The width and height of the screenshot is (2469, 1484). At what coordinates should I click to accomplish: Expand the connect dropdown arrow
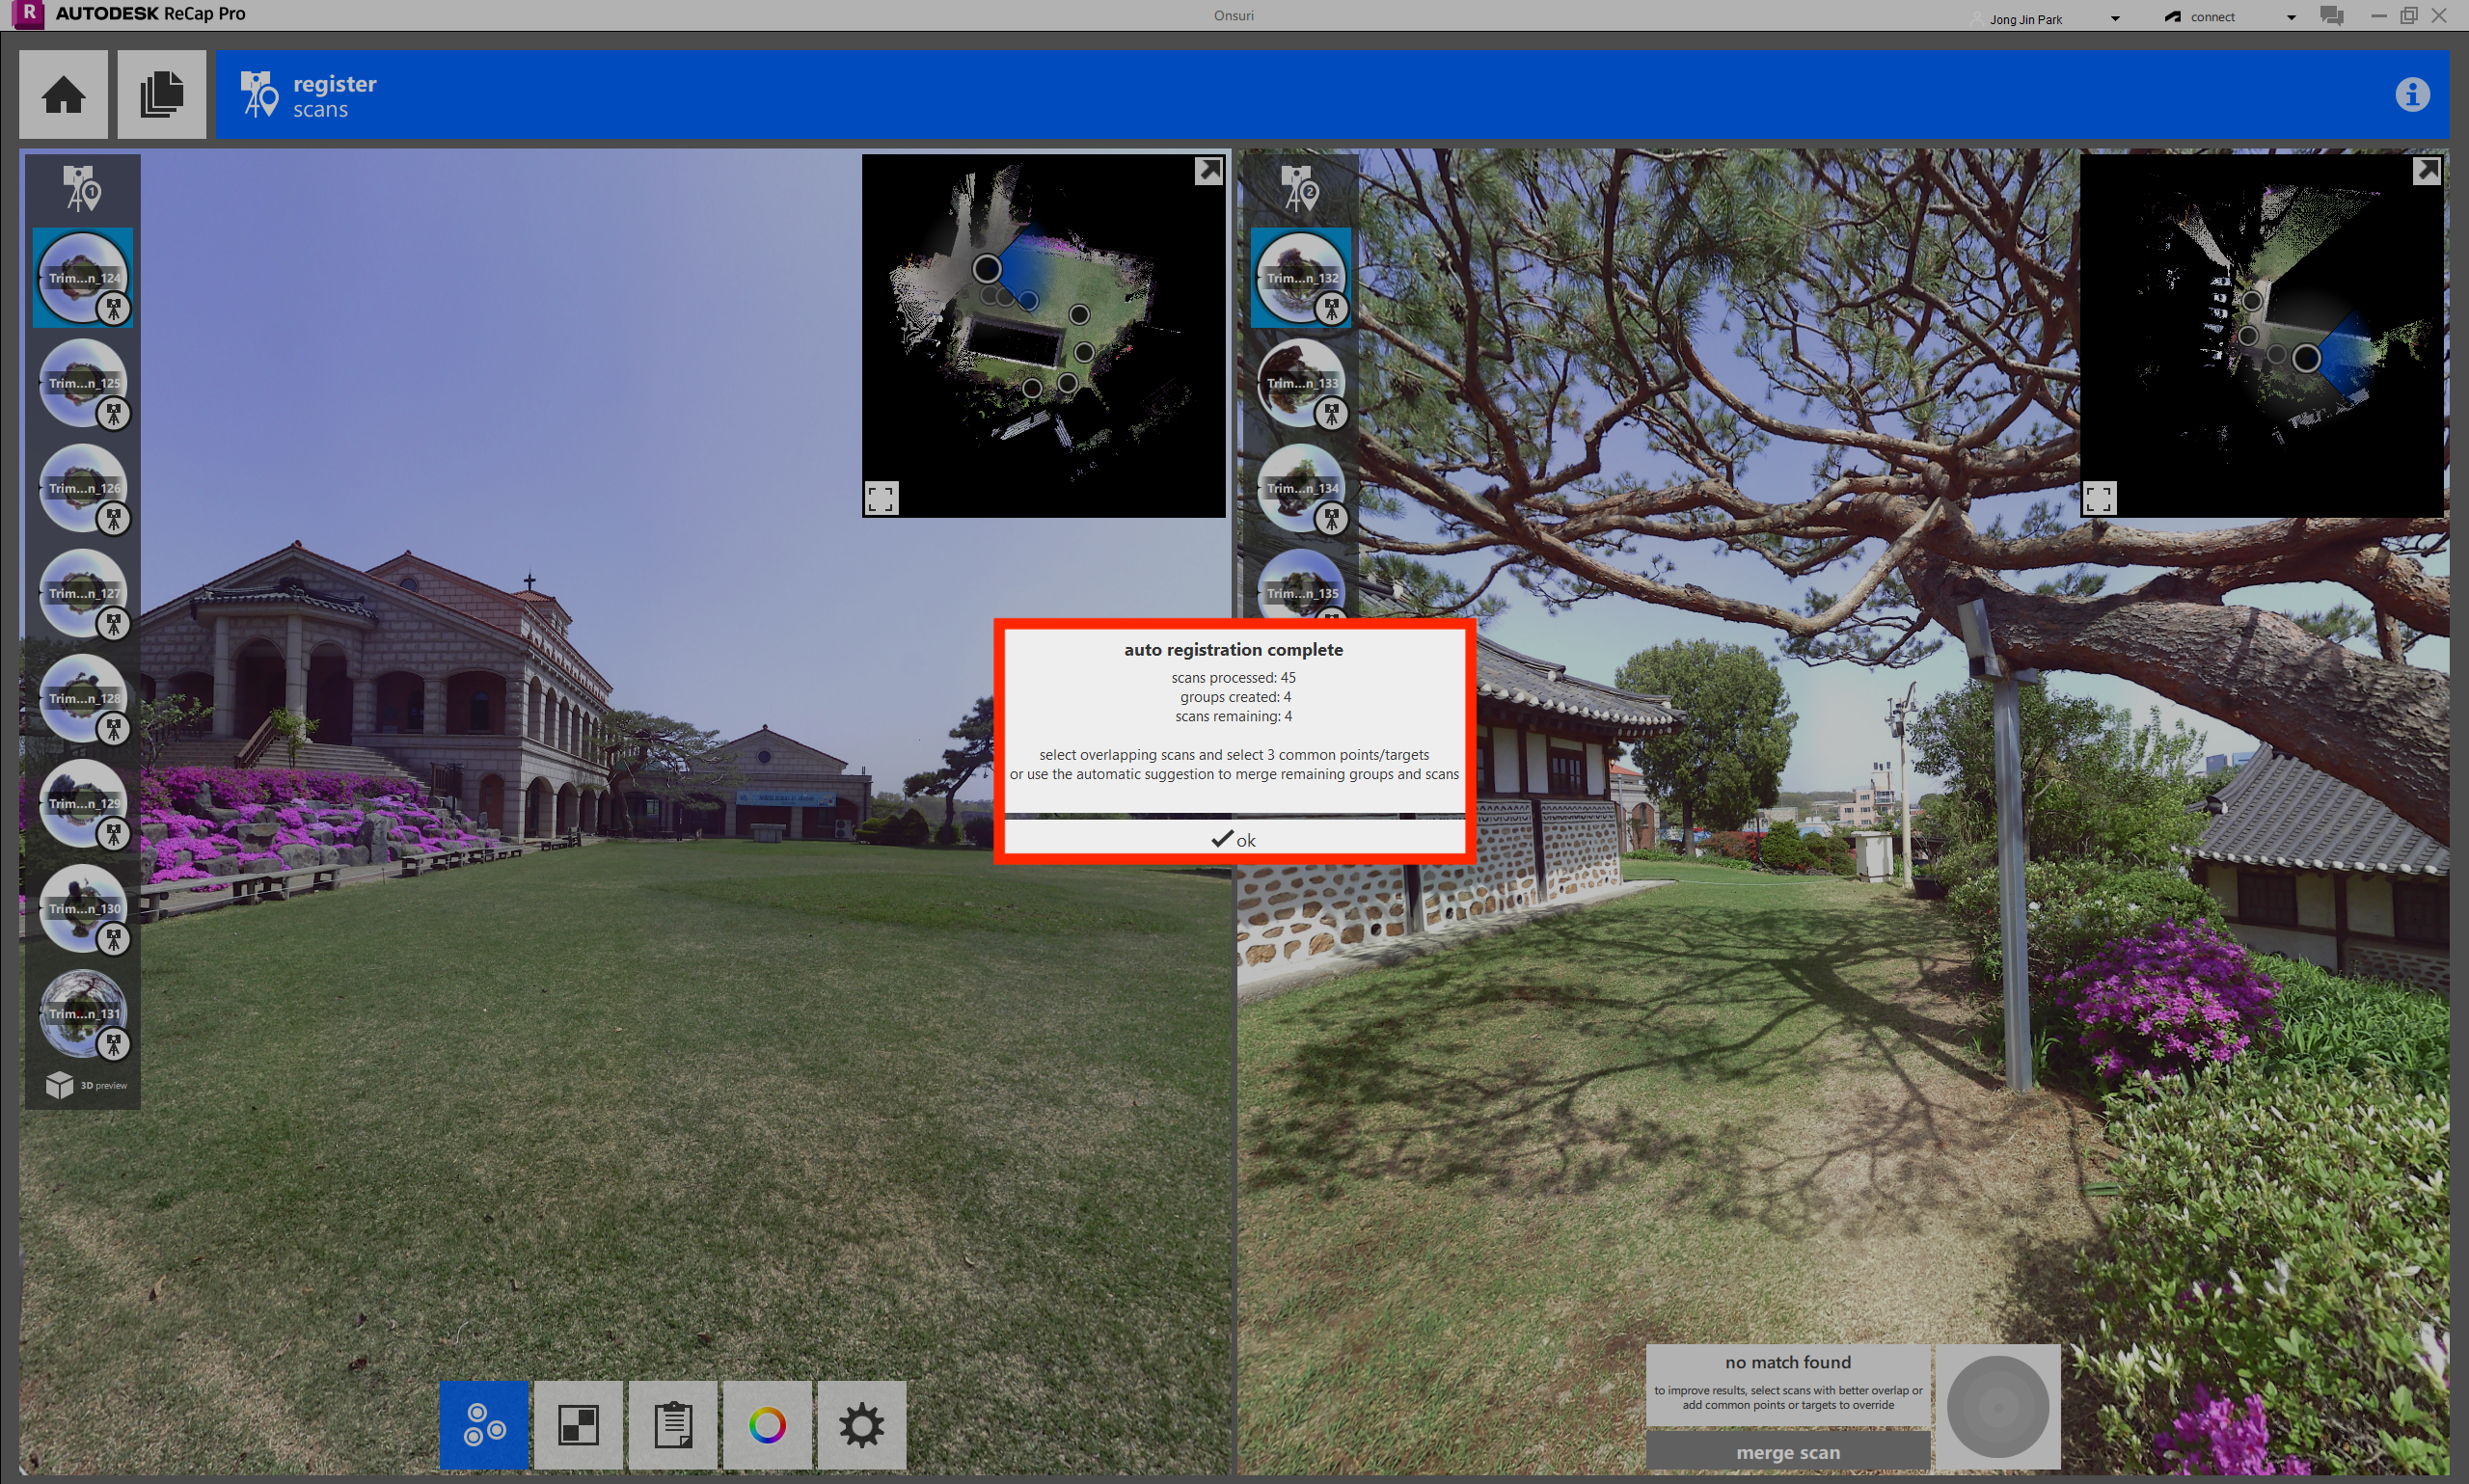click(2291, 18)
